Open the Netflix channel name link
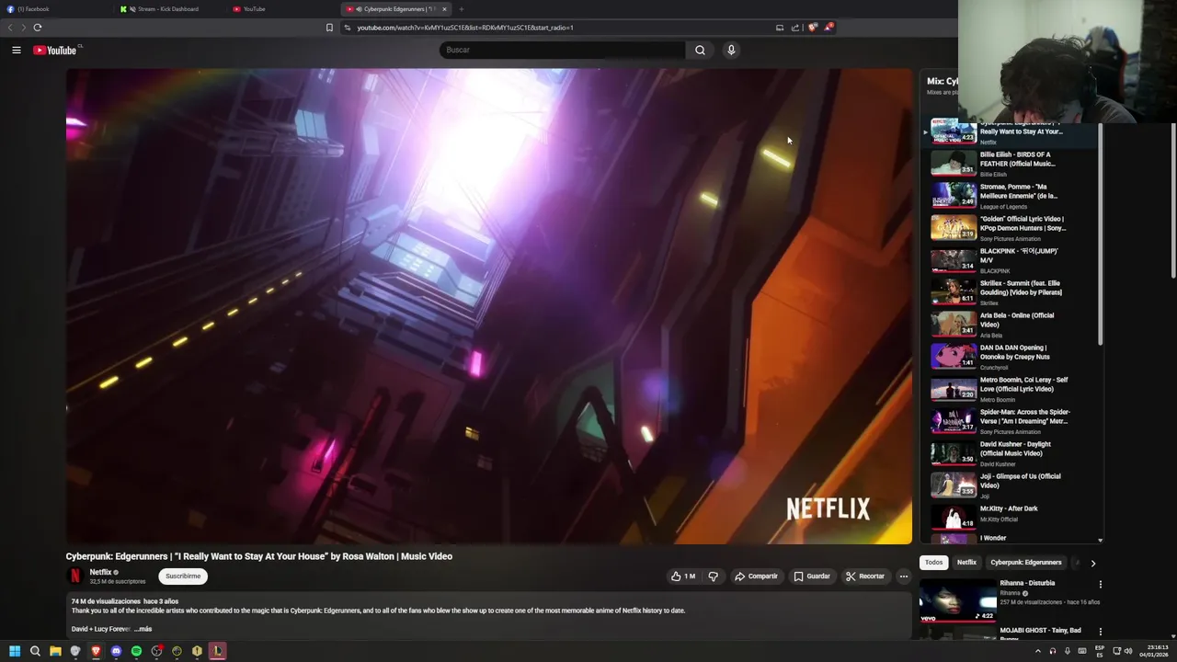 100,573
